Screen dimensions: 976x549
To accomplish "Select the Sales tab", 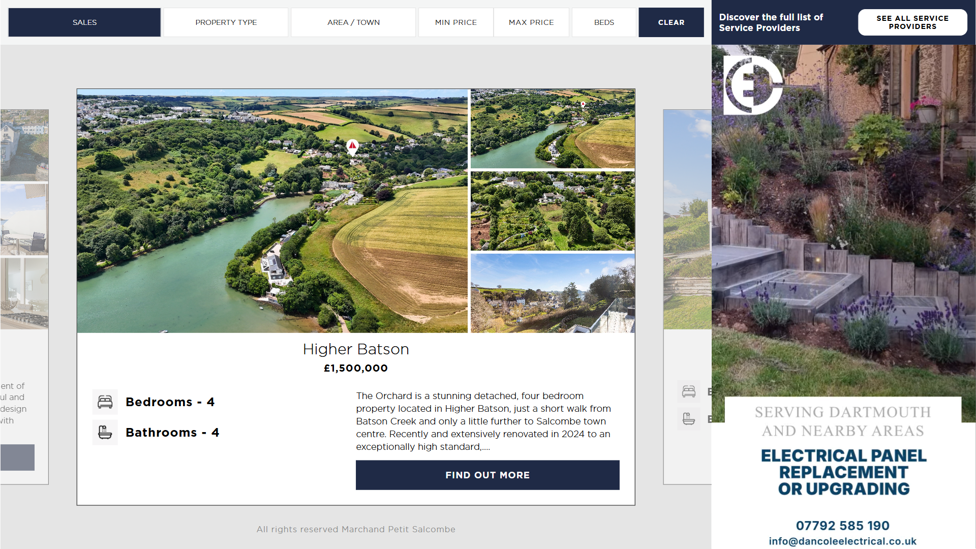I will coord(84,22).
